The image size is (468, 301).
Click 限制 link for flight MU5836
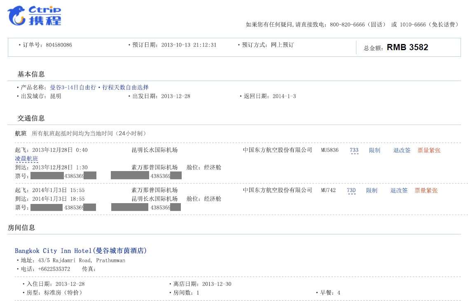click(374, 150)
